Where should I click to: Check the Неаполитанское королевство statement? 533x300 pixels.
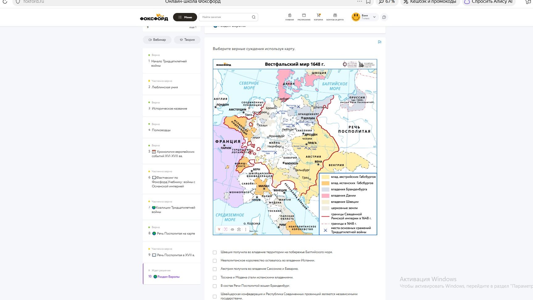[x=215, y=260]
